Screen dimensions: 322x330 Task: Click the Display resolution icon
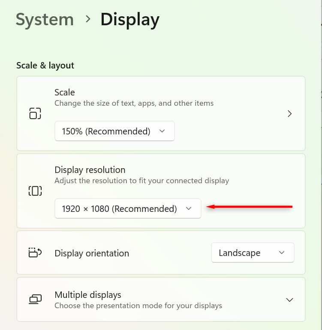[x=35, y=191]
